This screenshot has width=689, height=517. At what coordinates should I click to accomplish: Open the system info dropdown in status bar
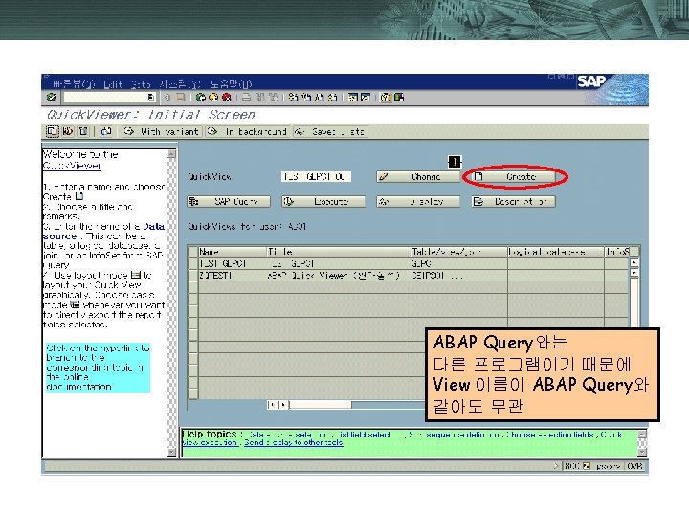point(587,466)
